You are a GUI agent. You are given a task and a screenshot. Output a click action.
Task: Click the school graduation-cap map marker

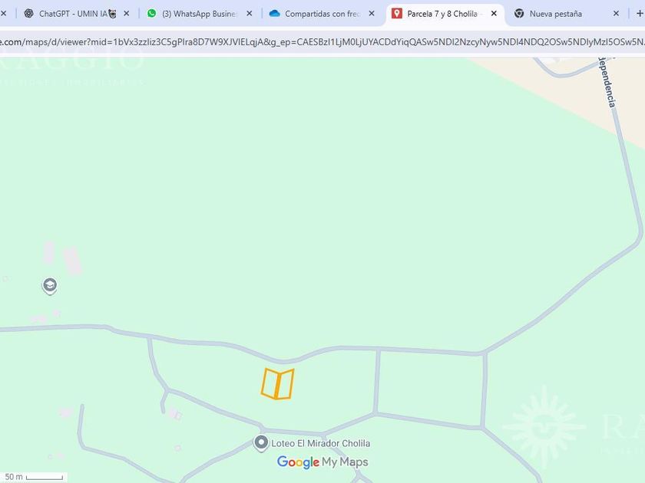coord(50,285)
